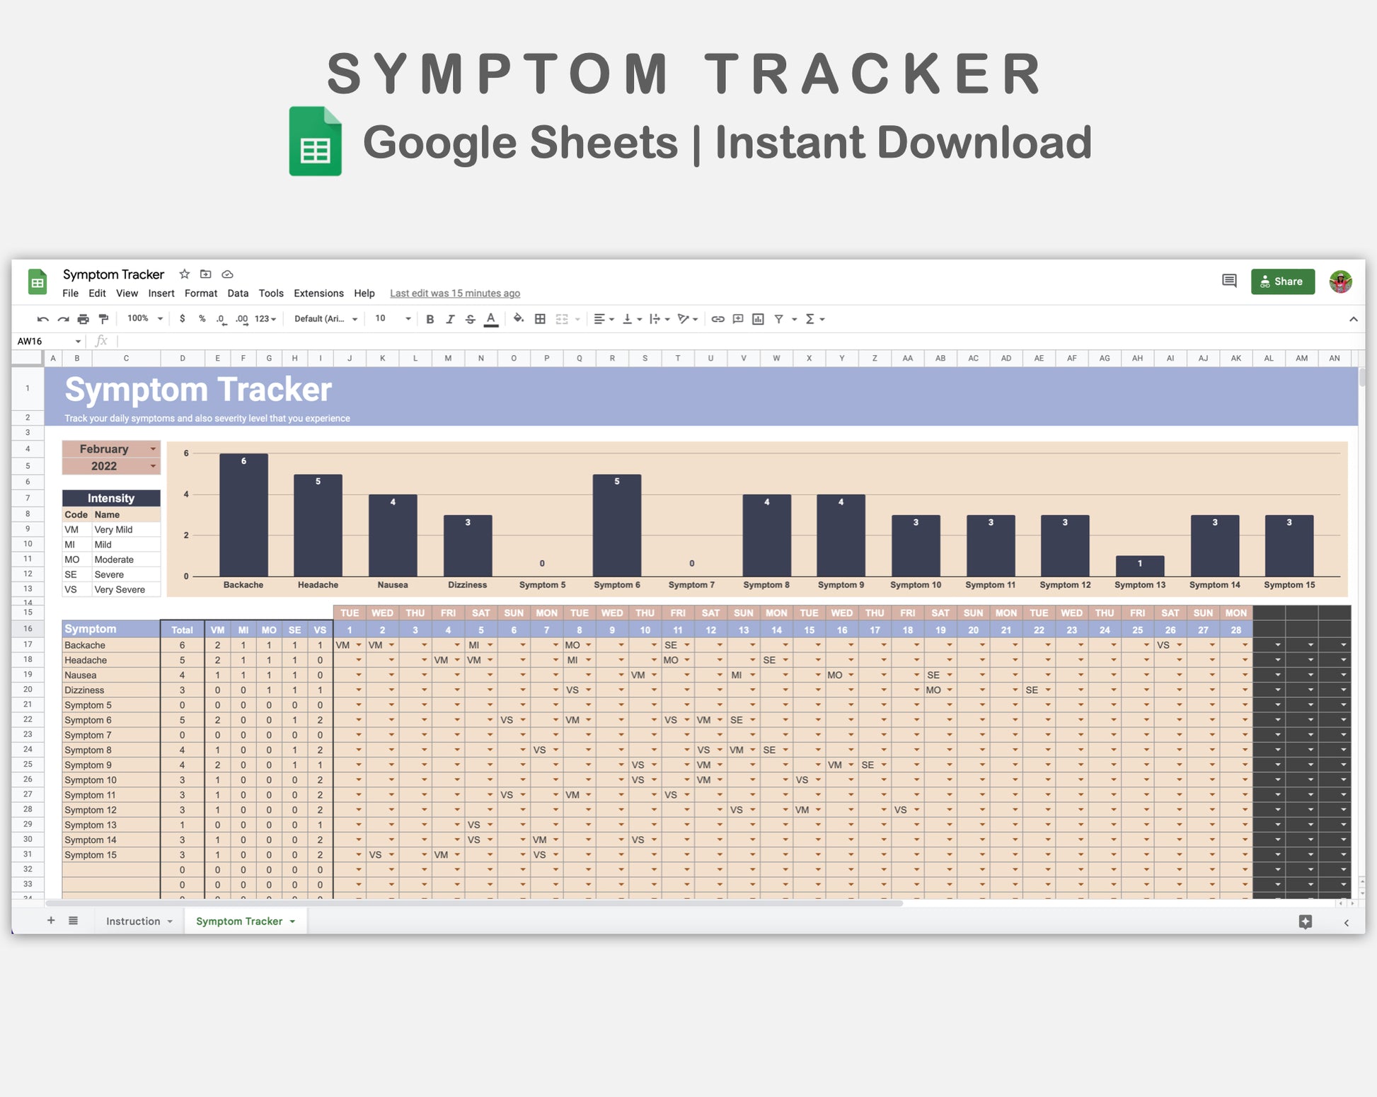The image size is (1377, 1097).
Task: Open the font size dropdown
Action: [x=393, y=319]
